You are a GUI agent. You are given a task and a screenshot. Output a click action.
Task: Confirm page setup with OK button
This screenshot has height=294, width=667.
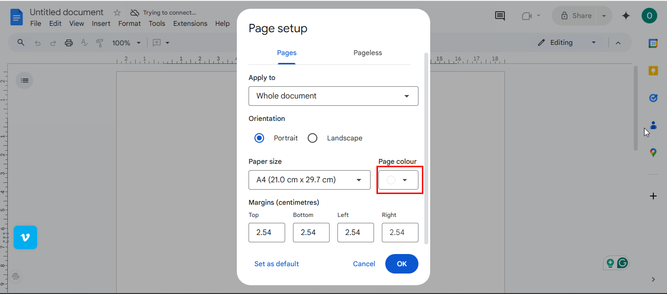coord(401,263)
